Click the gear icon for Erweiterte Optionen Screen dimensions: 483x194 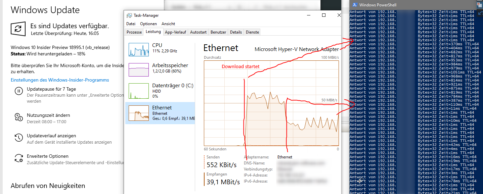click(18, 158)
